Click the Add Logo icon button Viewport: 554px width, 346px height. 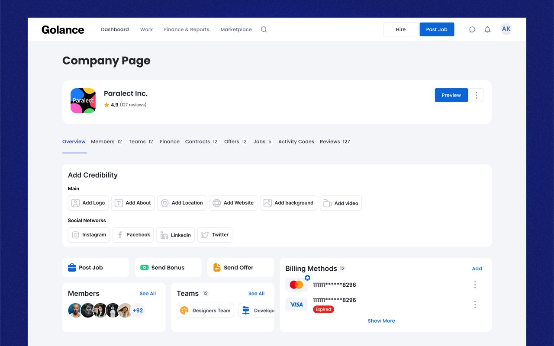click(x=88, y=203)
